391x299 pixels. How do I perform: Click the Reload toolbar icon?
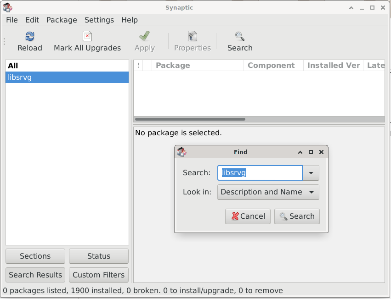(x=30, y=36)
